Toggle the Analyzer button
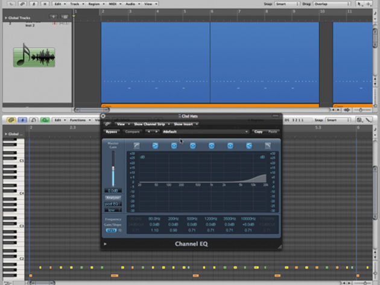Screen dimensions: 380x285 tap(113, 198)
